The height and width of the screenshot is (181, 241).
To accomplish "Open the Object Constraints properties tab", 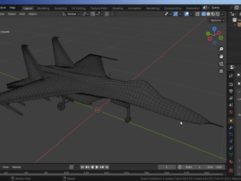I will (x=231, y=148).
